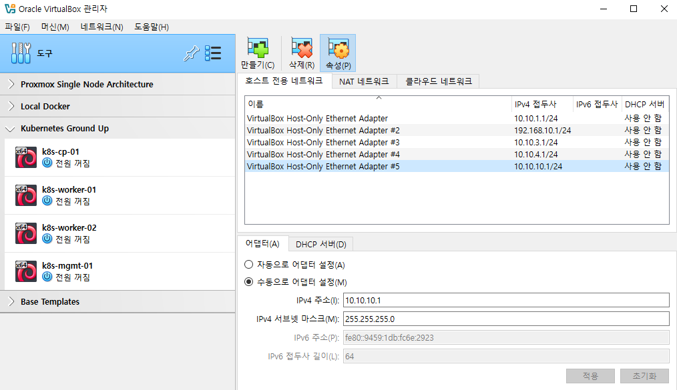Switch to NAT 네트워크 tab
677x390 pixels.
click(364, 81)
